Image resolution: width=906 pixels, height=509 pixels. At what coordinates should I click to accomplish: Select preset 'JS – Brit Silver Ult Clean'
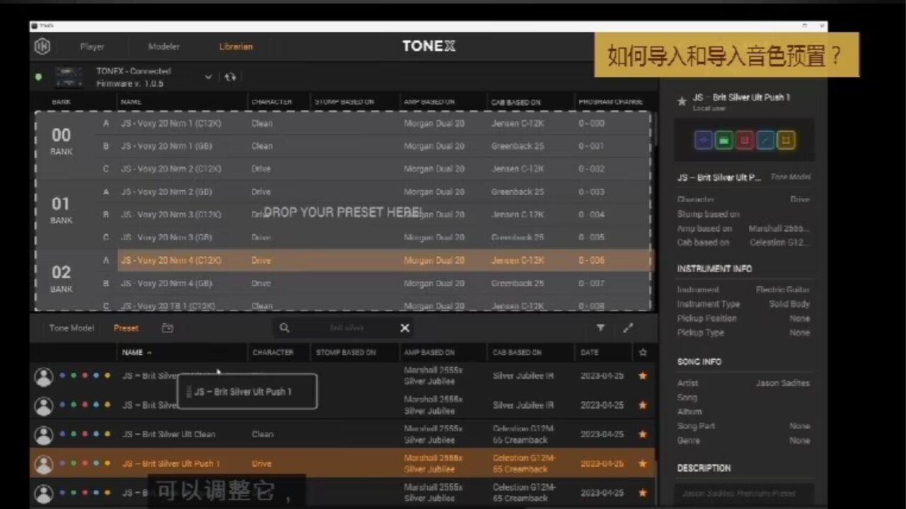(168, 434)
